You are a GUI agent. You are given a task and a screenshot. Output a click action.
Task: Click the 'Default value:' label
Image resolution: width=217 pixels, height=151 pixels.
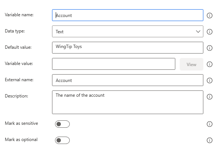18,47
